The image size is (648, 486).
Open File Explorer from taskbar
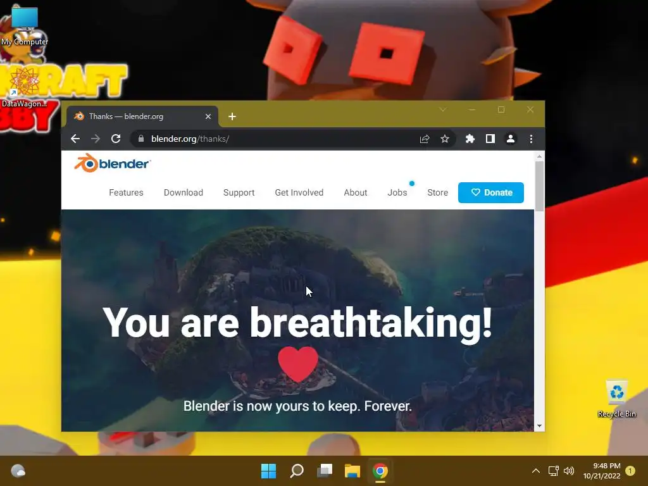352,471
